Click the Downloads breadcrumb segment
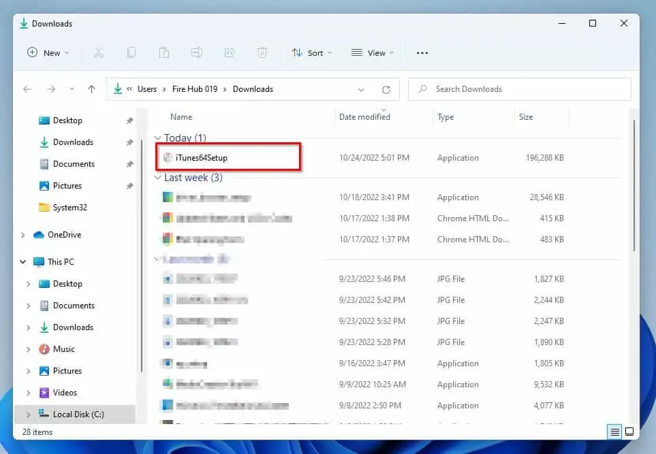656x454 pixels. tap(253, 89)
